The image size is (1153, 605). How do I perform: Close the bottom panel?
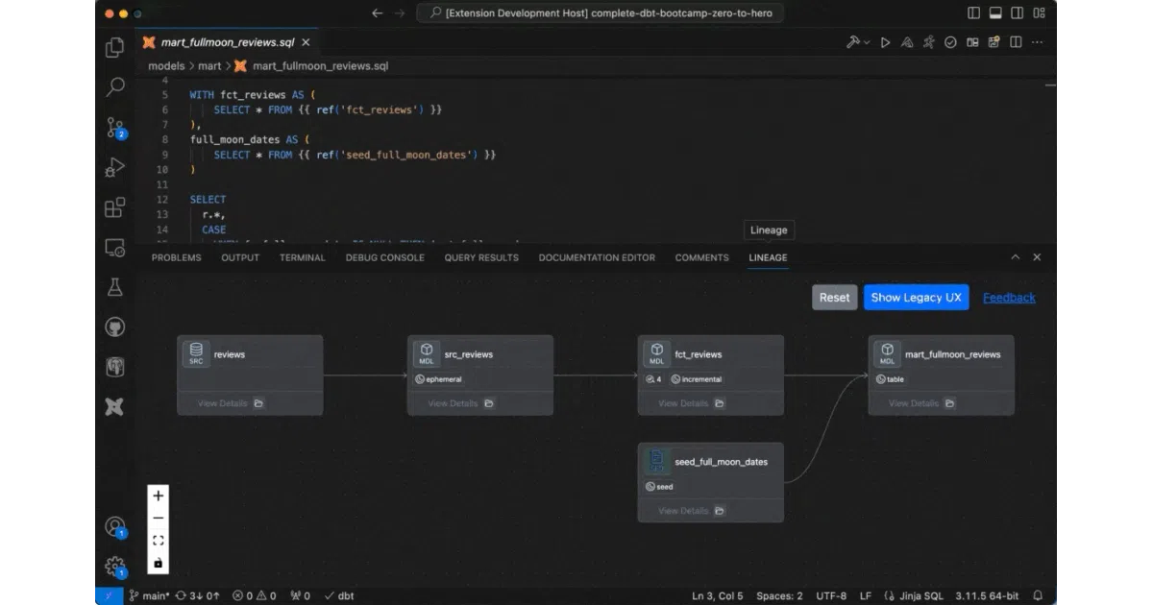coord(1037,257)
